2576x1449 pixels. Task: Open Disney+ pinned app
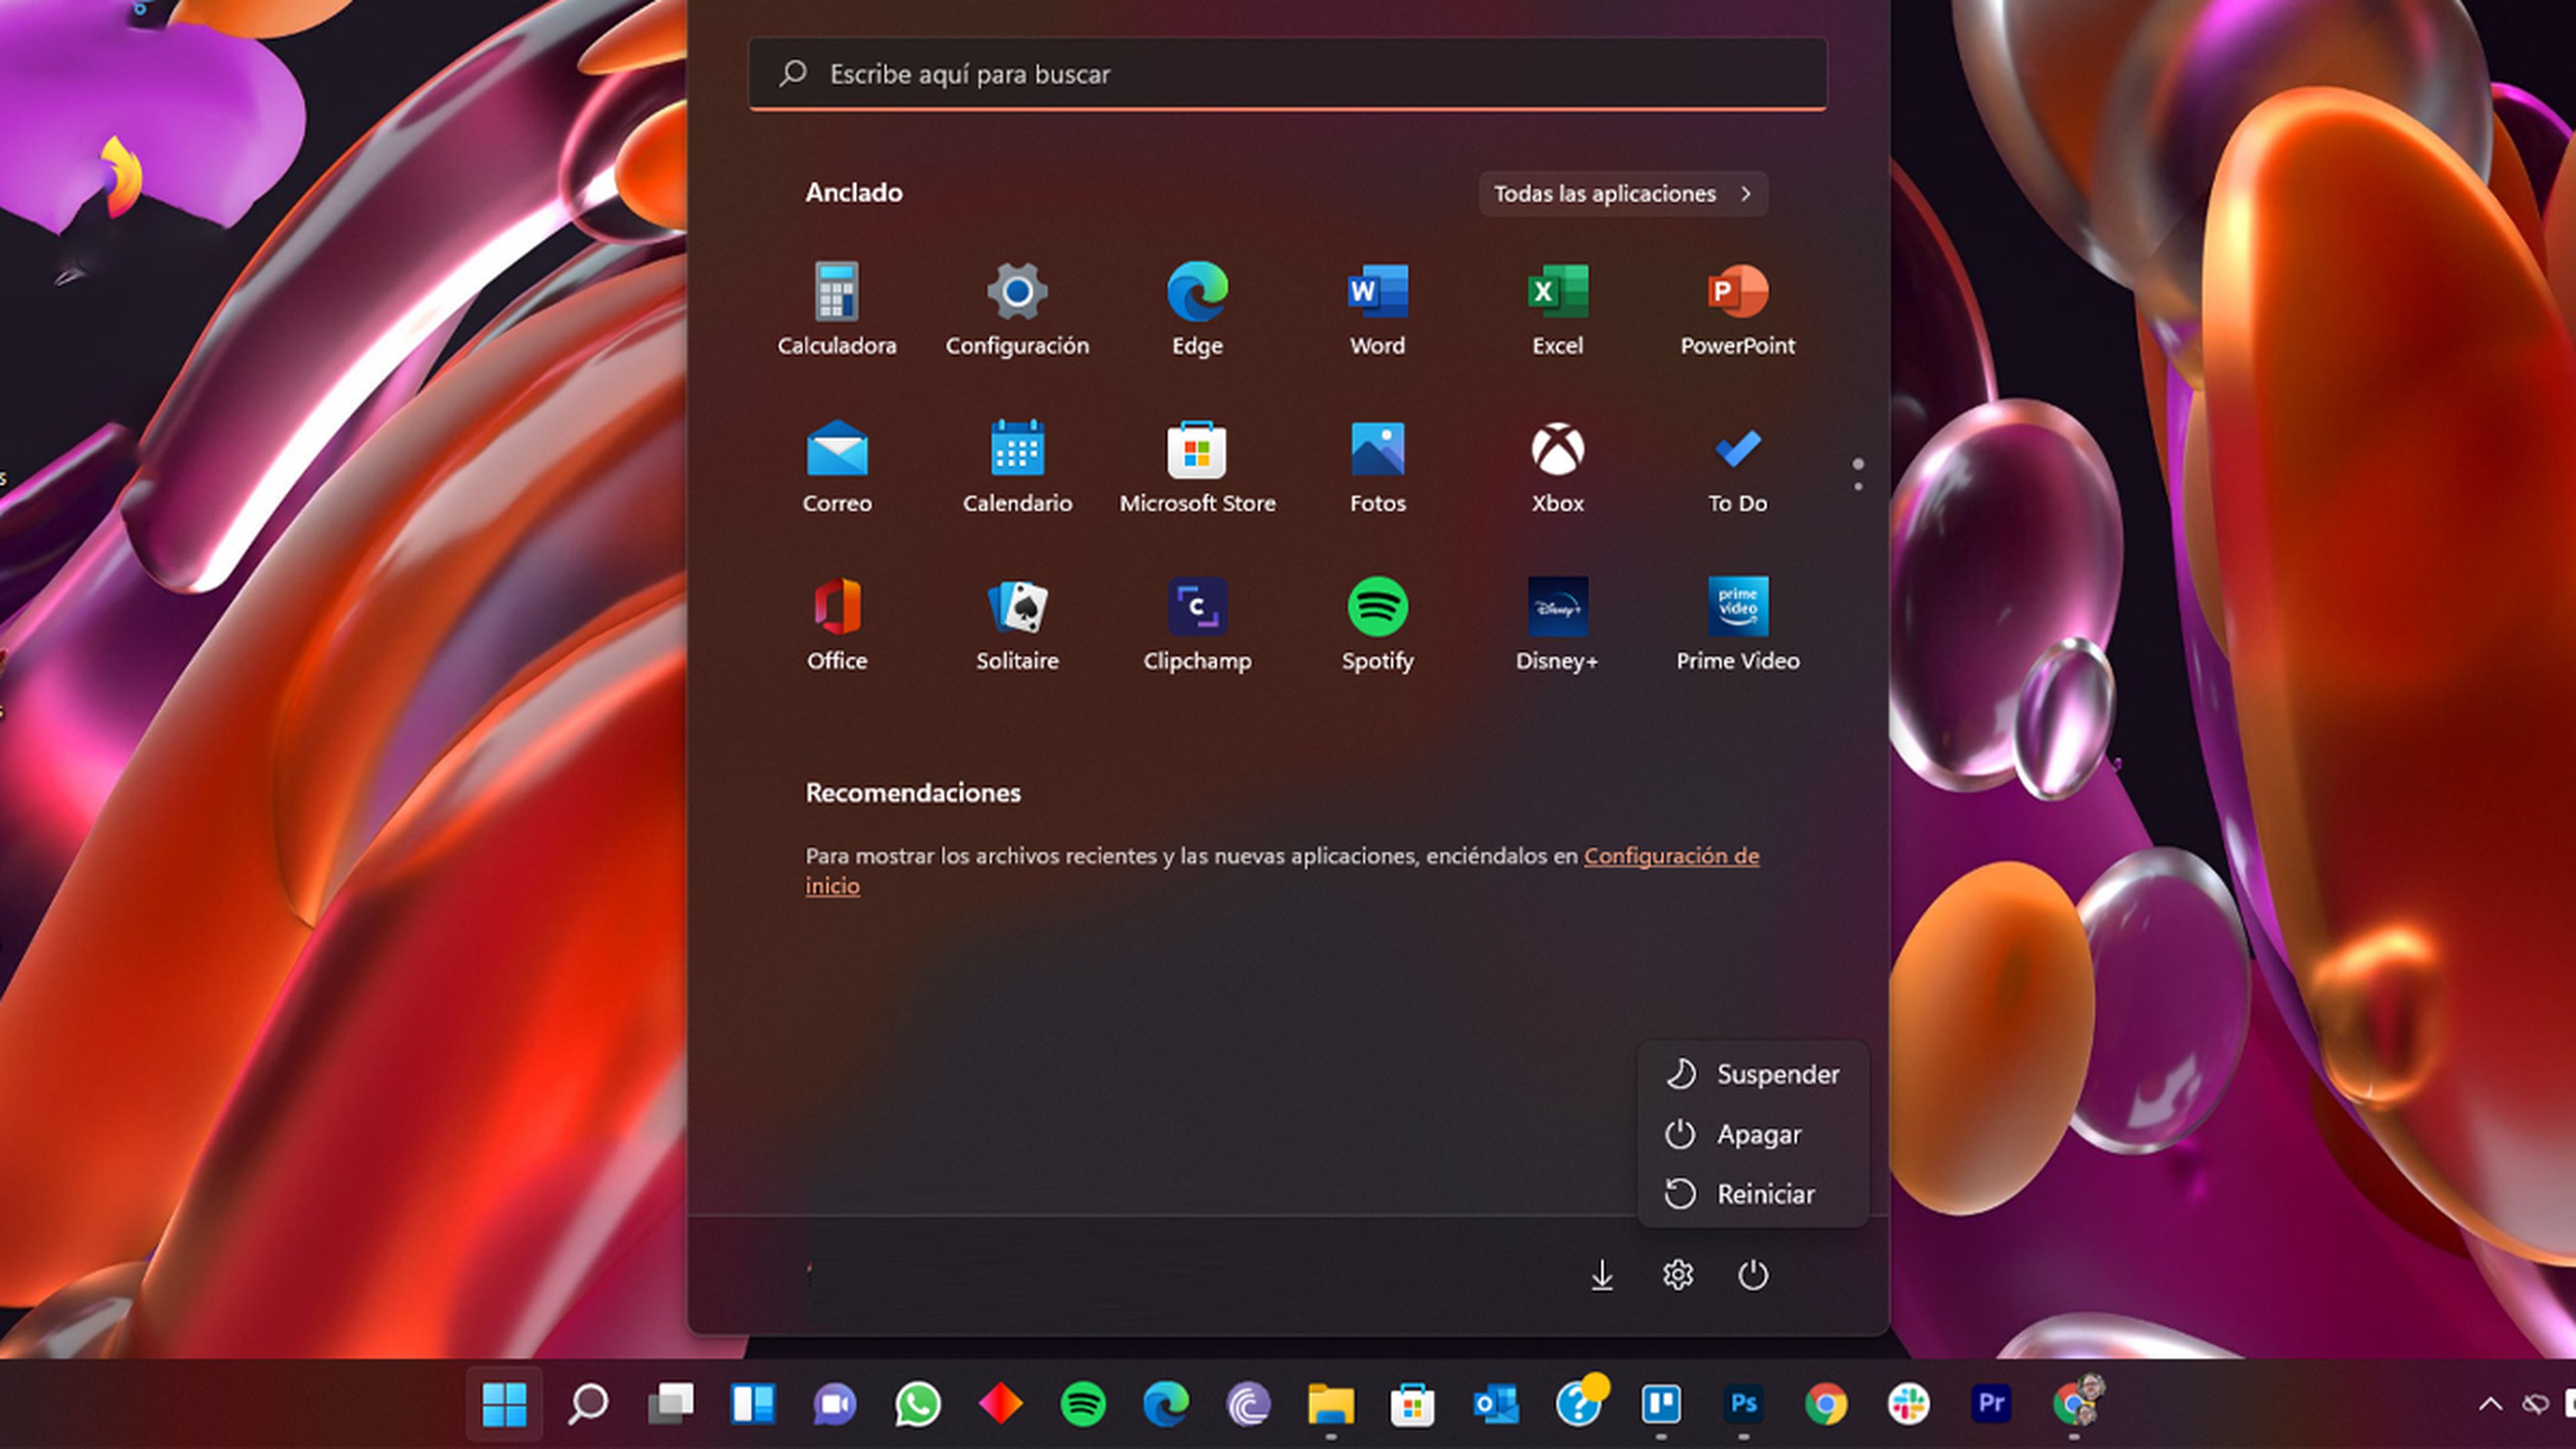(x=1556, y=607)
